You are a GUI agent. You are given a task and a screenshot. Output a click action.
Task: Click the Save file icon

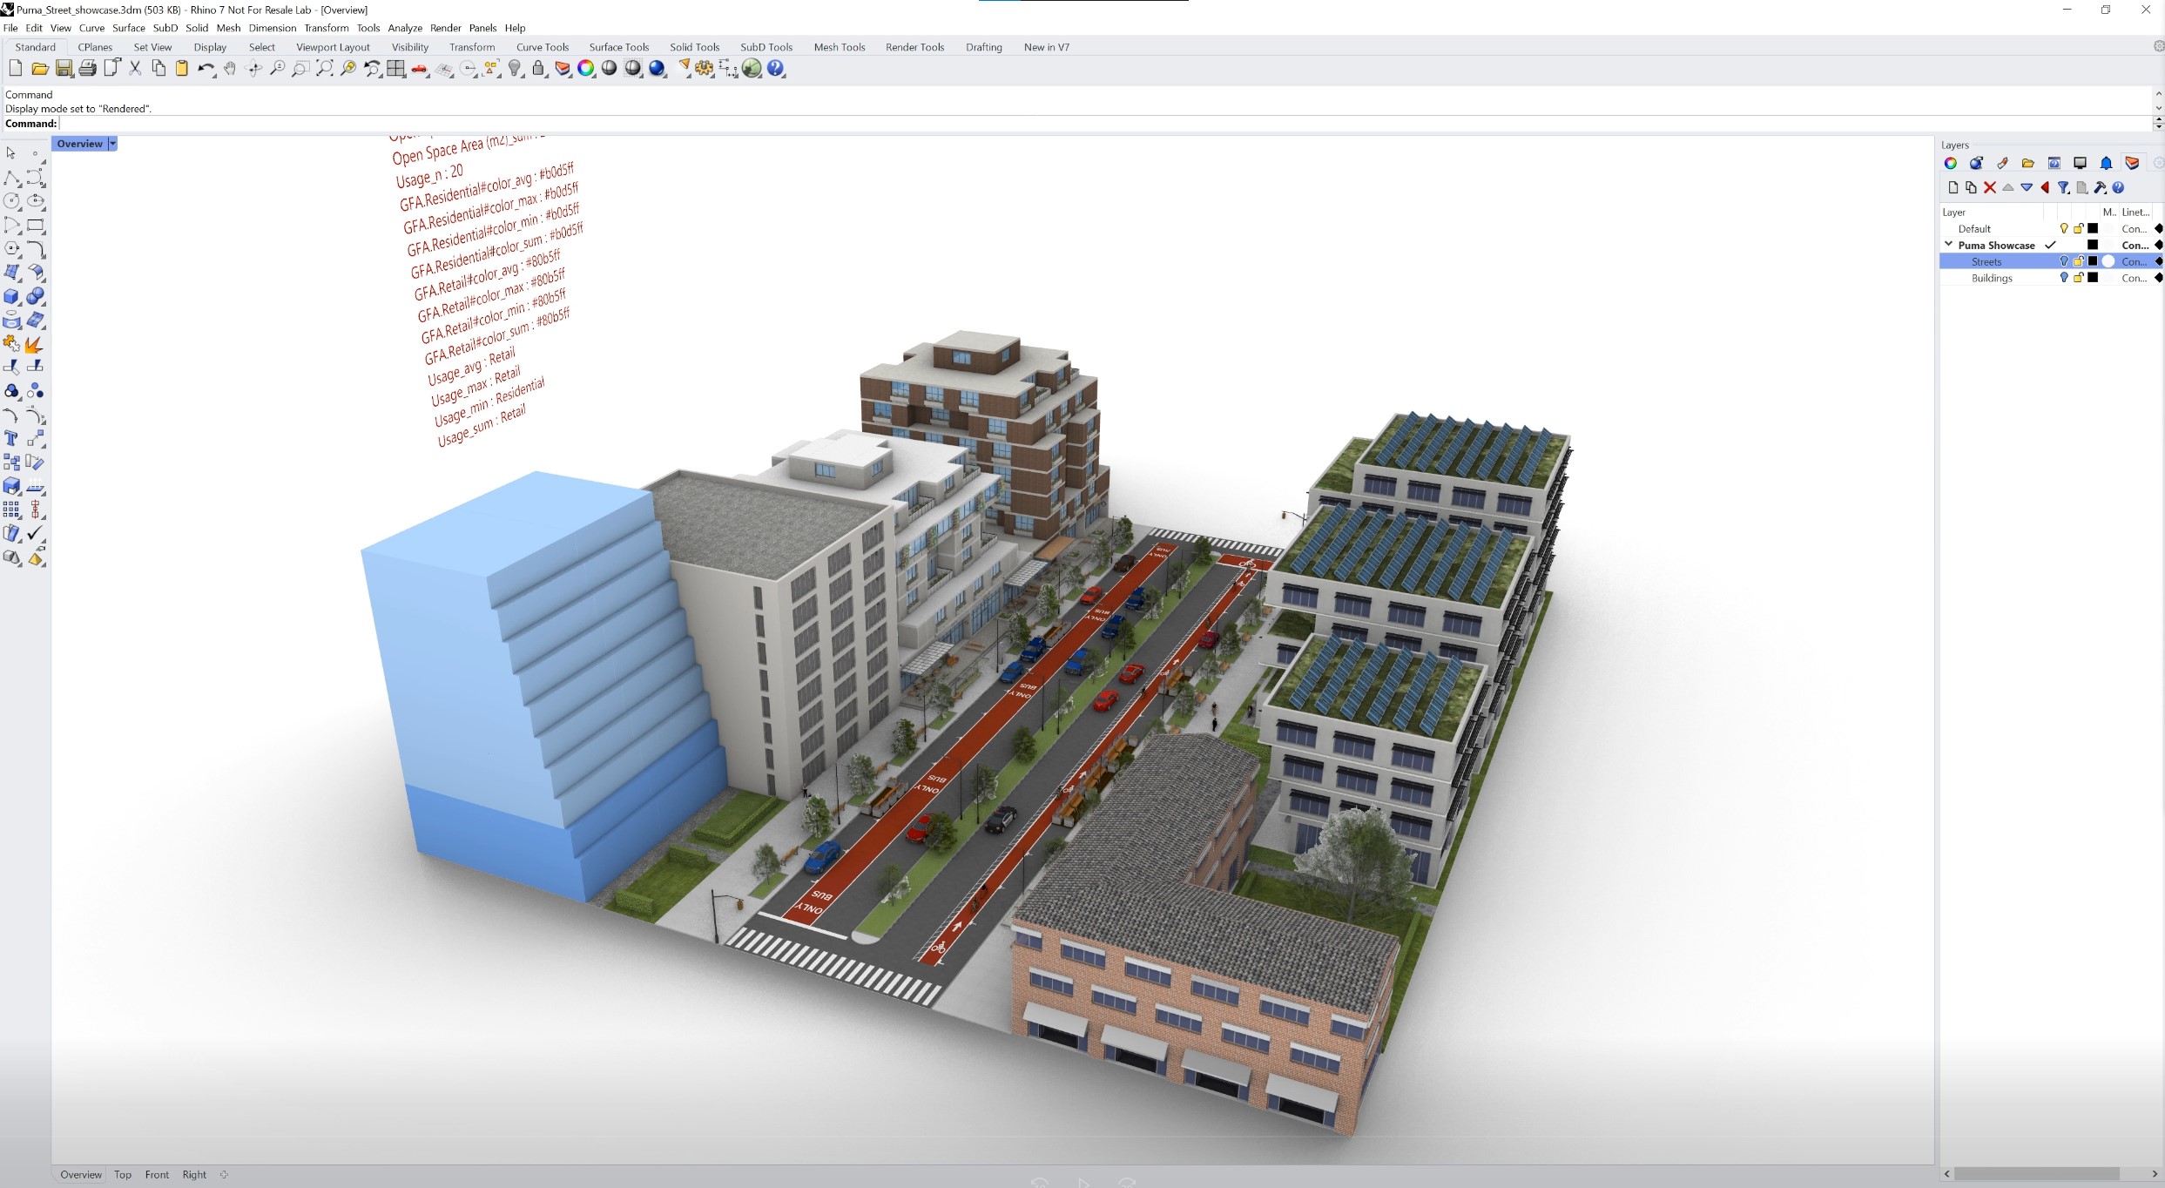point(64,69)
